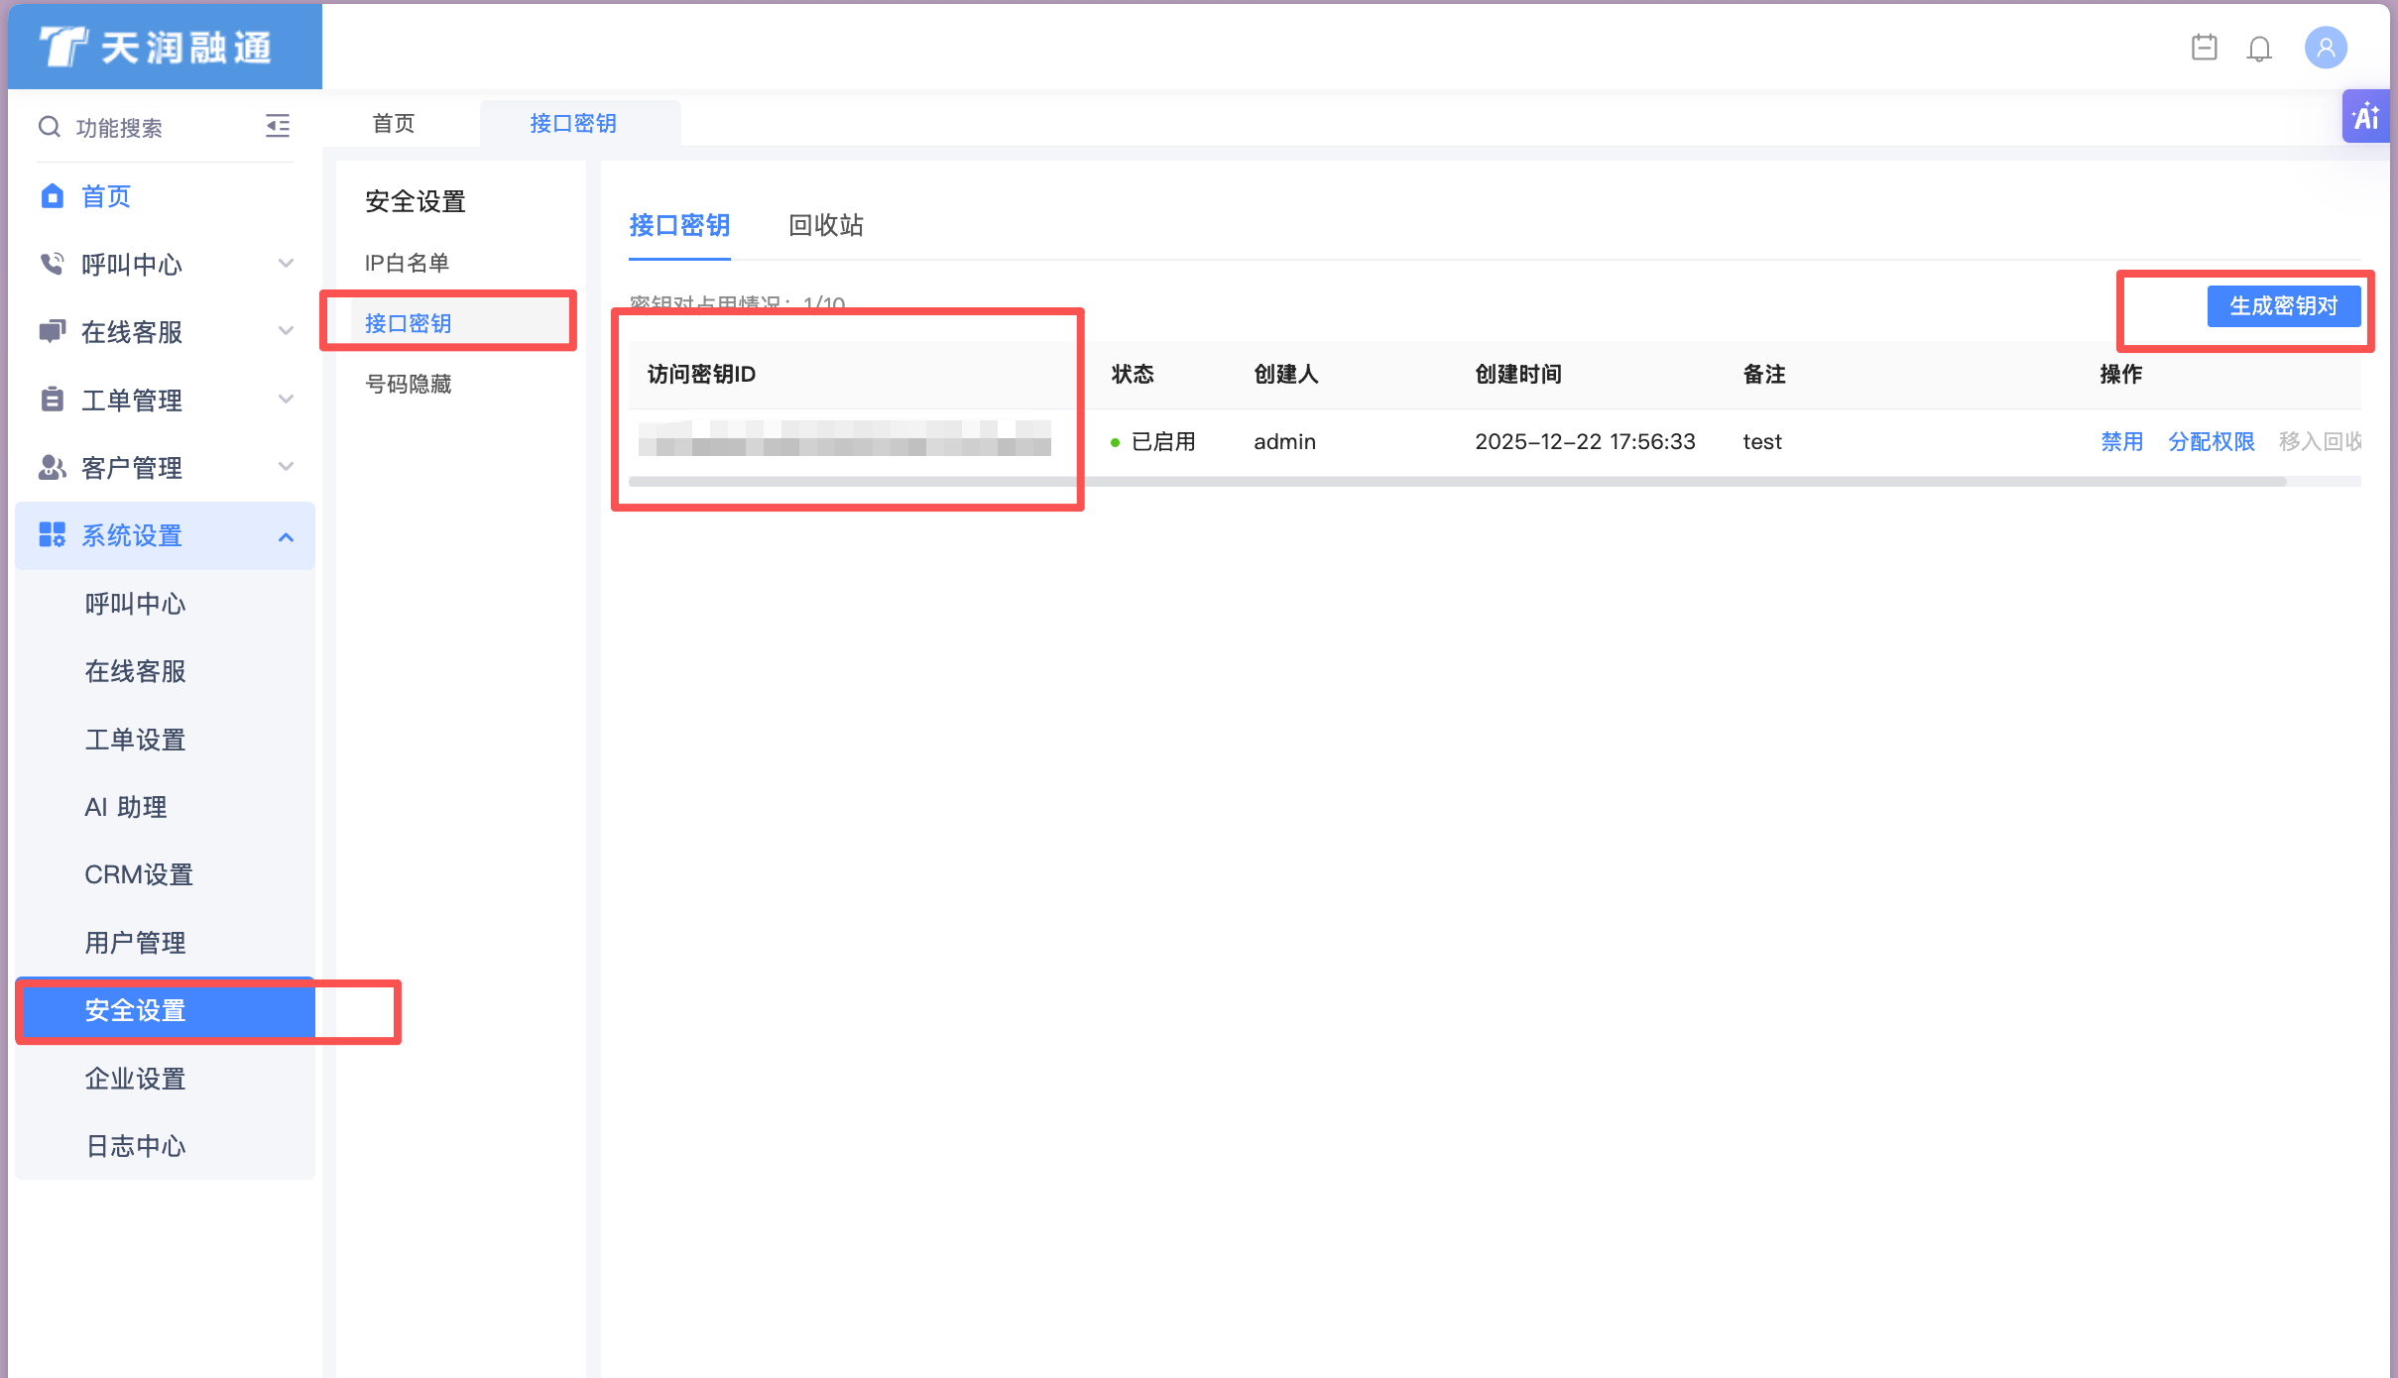
Task: Click the 禁用 link for the key
Action: click(x=2121, y=442)
